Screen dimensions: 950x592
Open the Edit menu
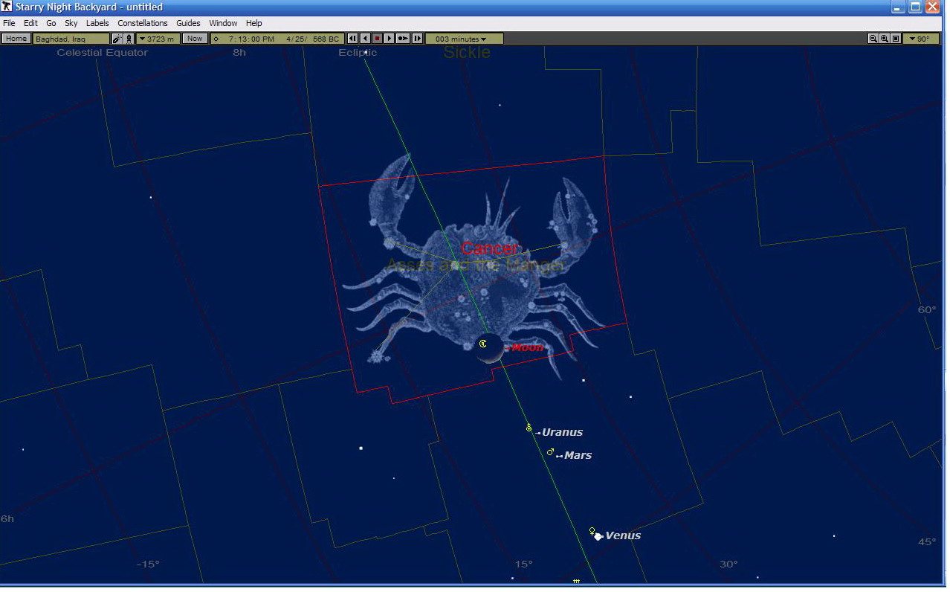(x=30, y=23)
